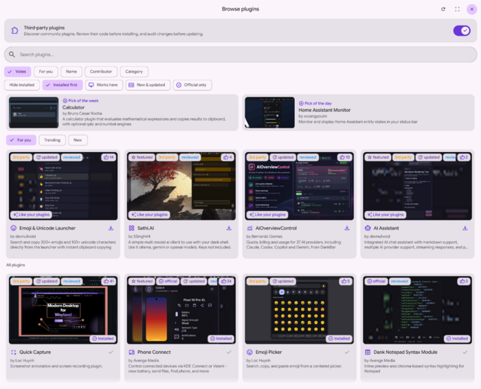
Task: Click the 5 votes thumbs-up on Emoji Picker
Action: point(346,281)
